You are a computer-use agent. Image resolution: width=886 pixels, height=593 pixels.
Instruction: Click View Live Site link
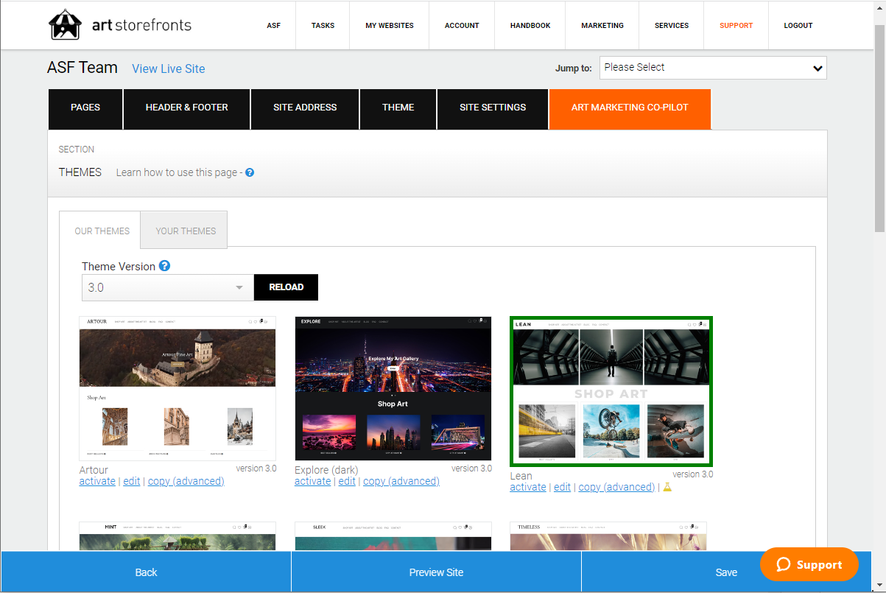[169, 69]
